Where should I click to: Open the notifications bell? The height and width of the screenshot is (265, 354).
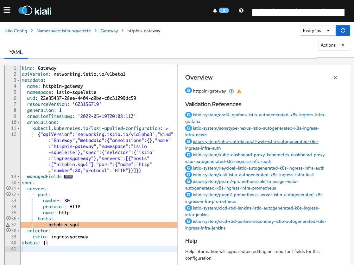click(x=215, y=11)
